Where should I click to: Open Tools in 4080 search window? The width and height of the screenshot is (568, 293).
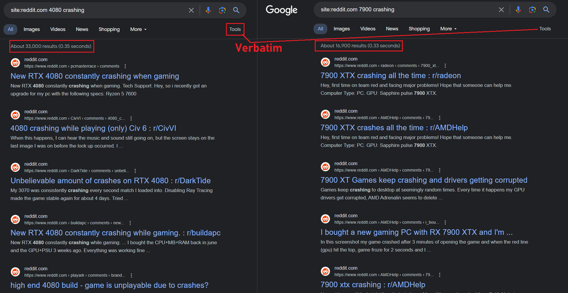coord(235,29)
